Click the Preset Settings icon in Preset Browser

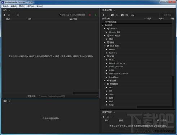[117, 15]
